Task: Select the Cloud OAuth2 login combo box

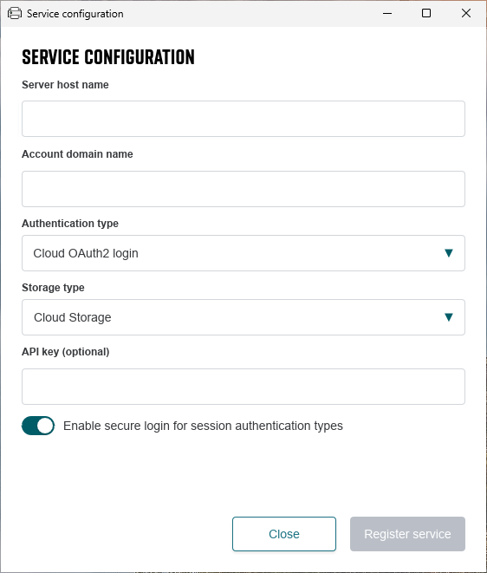Action: [x=243, y=253]
